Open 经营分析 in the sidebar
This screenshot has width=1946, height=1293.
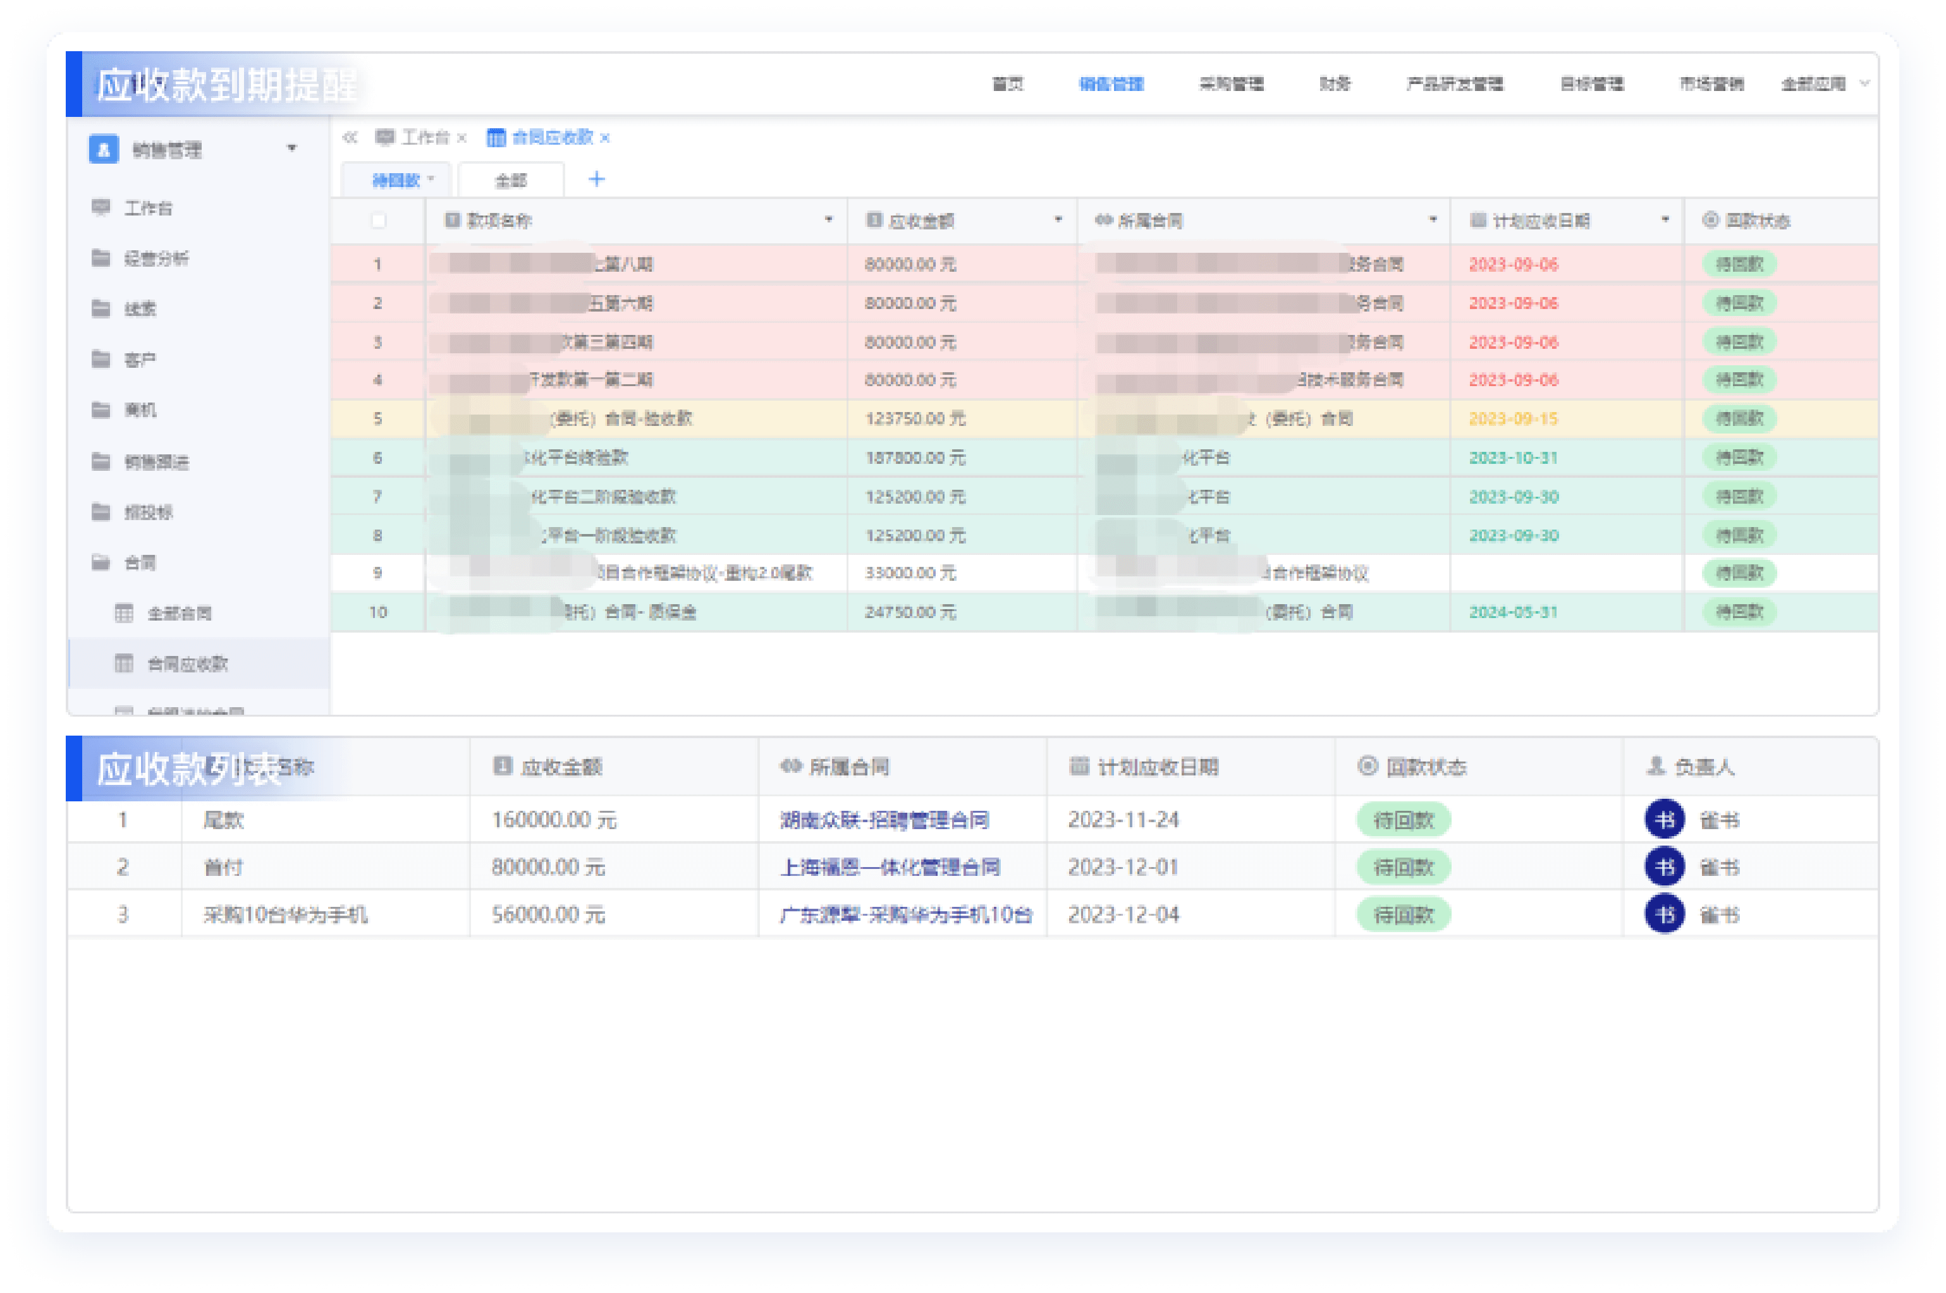(x=156, y=258)
